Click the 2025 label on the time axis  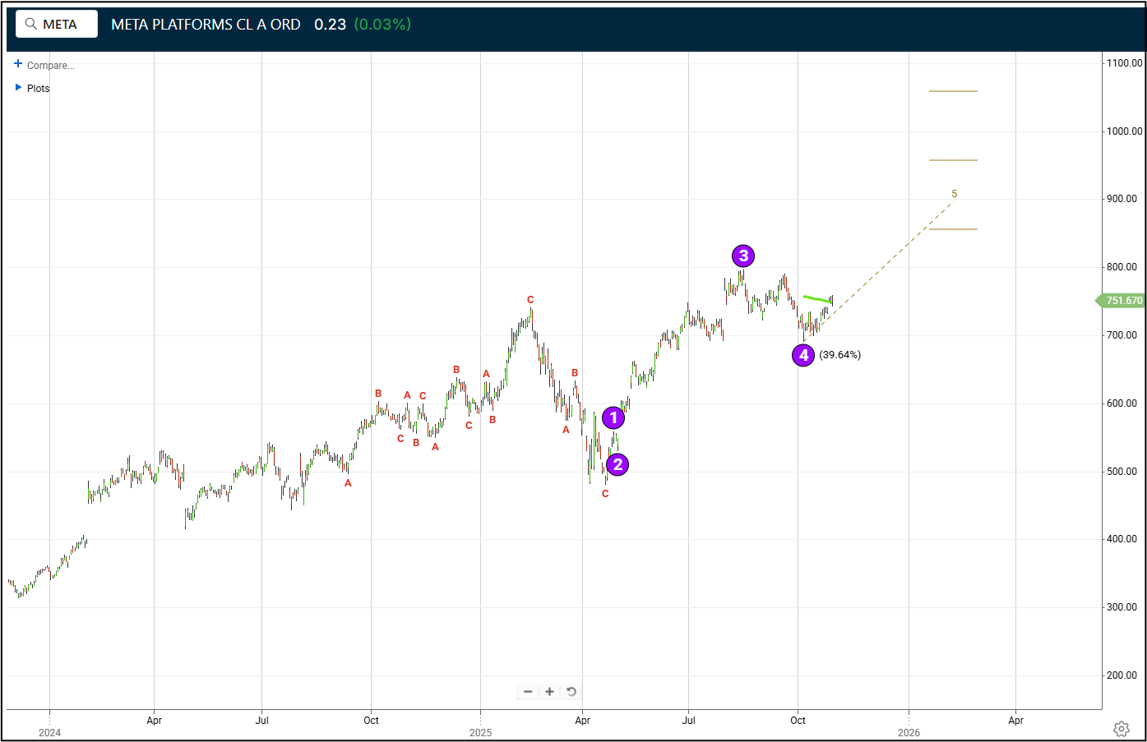[x=480, y=732]
